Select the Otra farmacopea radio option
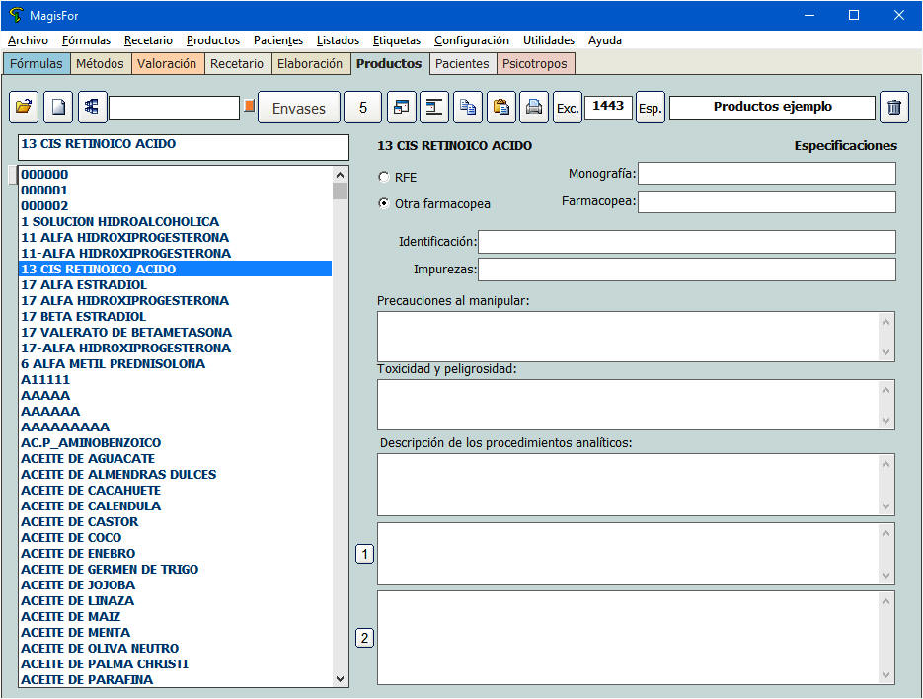Viewport: 923px width, 699px height. tap(384, 203)
